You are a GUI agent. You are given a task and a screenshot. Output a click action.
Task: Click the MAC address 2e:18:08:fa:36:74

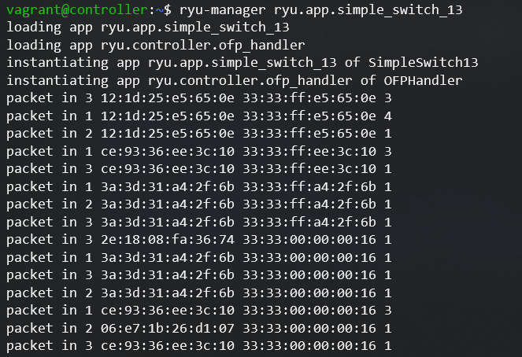coord(168,240)
